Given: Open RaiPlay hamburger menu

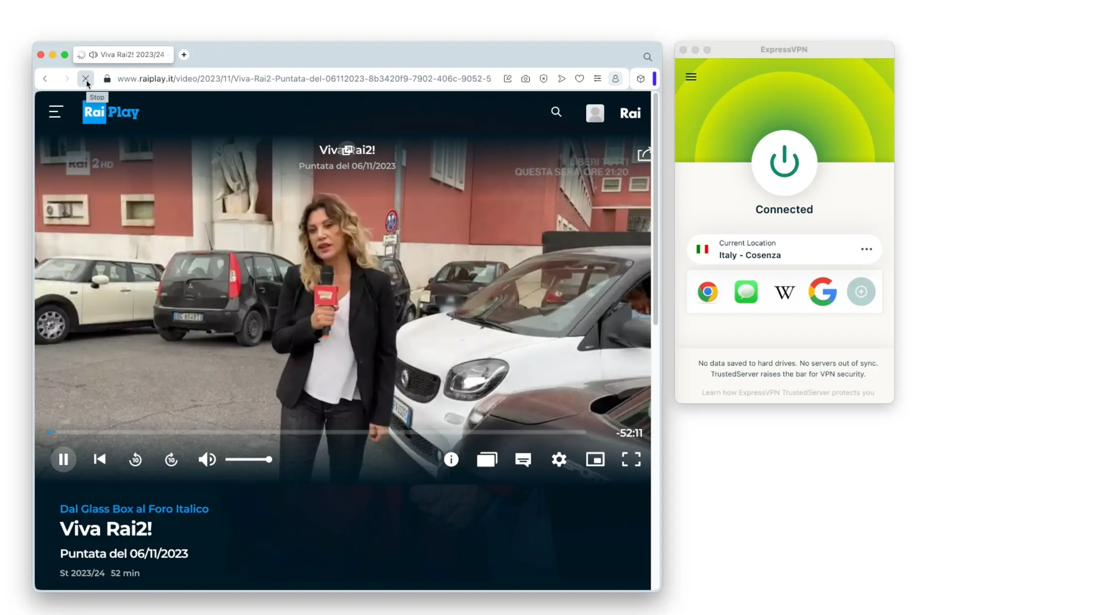Looking at the screenshot, I should (56, 112).
